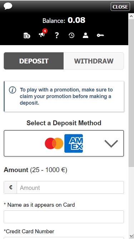
Task: Click the Mastercard logo in the method selector
Action: [x=54, y=143]
